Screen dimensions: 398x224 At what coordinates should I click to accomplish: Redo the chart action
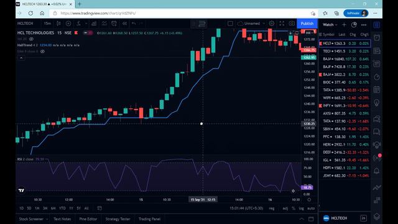click(x=141, y=24)
